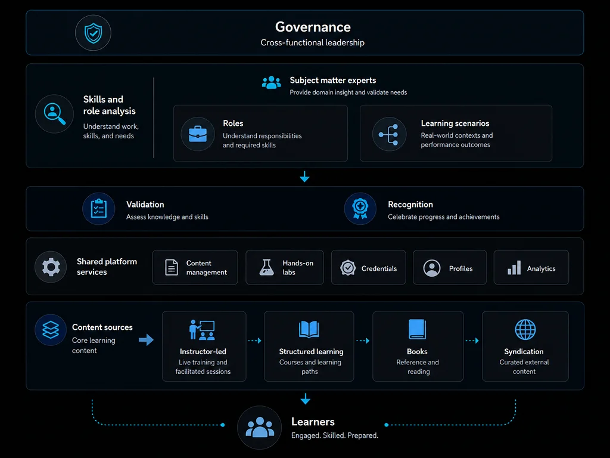Image resolution: width=610 pixels, height=458 pixels.
Task: Select the Books card
Action: [x=418, y=346]
